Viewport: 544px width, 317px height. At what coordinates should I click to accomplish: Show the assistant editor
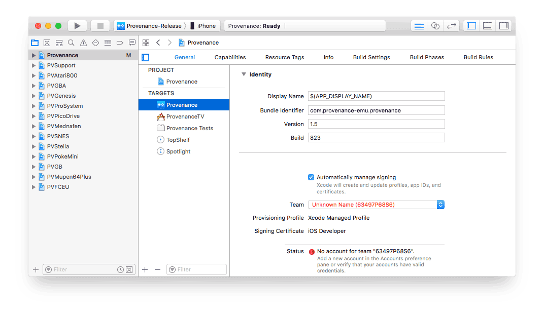[x=435, y=26]
